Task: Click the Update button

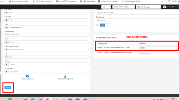Action: (8, 88)
